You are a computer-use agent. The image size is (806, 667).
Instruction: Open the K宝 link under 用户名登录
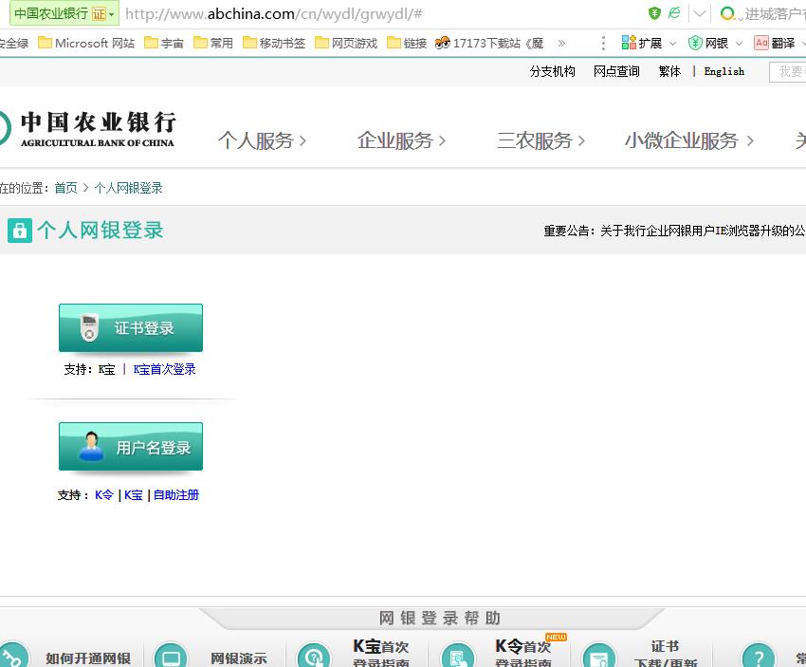pyautogui.click(x=133, y=494)
